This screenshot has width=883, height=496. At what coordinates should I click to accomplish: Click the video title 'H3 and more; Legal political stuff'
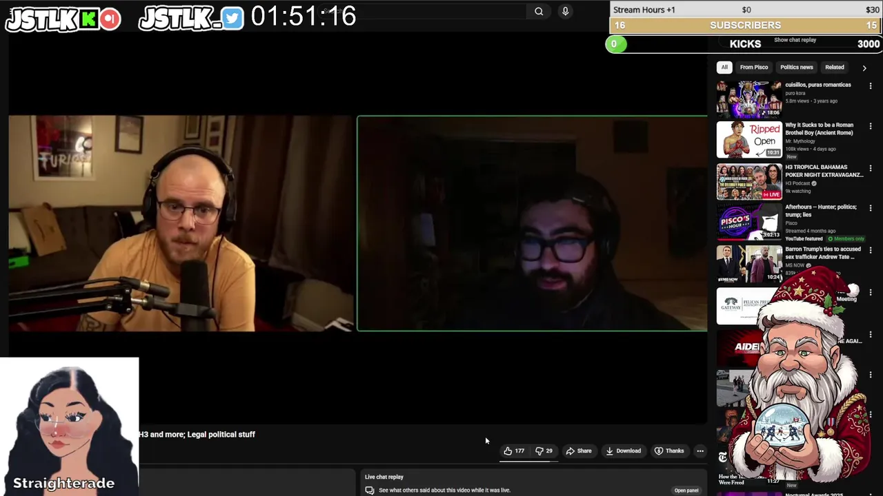click(197, 435)
